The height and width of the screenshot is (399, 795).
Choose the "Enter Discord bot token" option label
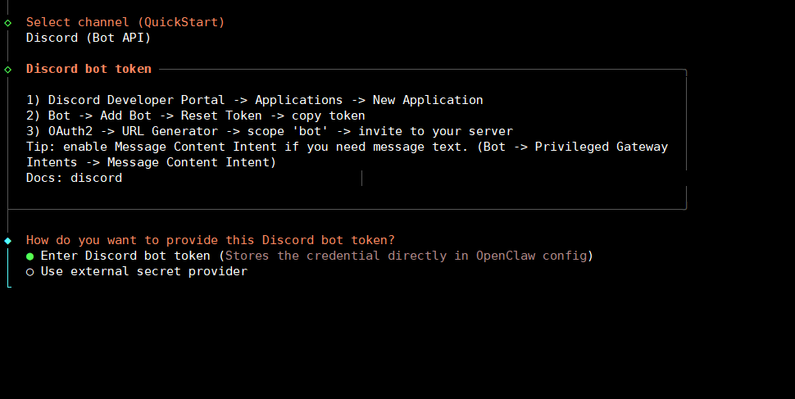[126, 256]
